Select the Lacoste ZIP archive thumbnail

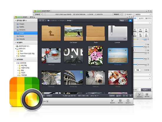coord(118,33)
